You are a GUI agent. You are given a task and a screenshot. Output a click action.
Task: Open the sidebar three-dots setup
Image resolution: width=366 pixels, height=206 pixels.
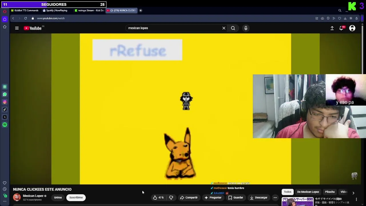5,202
